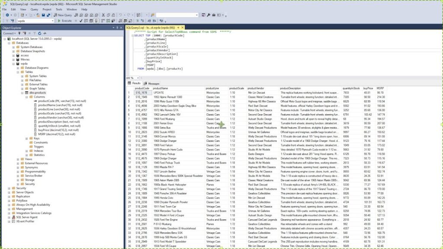The image size is (443, 249).
Task: Open the editor zoom 100 % dropdown
Action: 138,78
